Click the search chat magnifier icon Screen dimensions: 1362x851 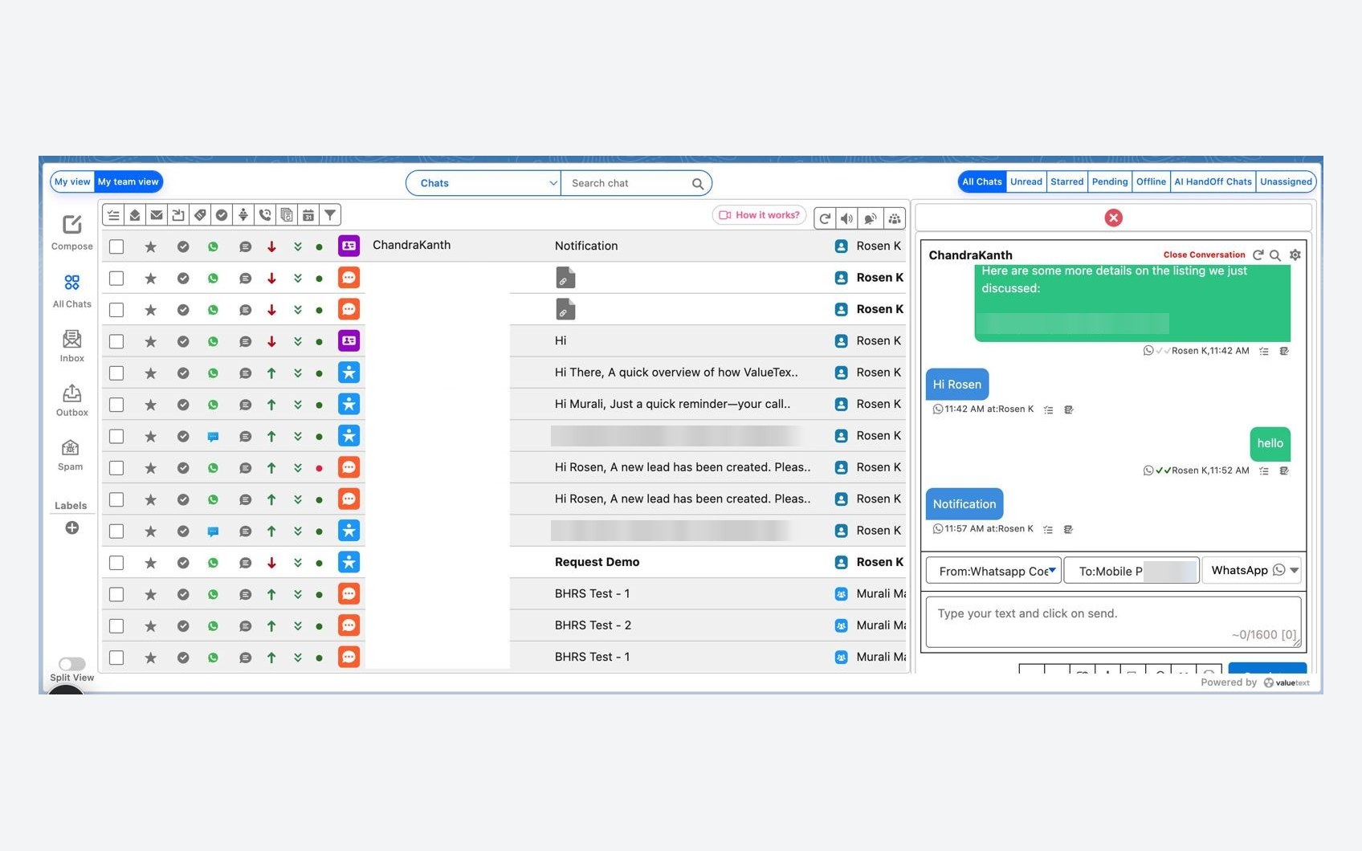point(698,184)
